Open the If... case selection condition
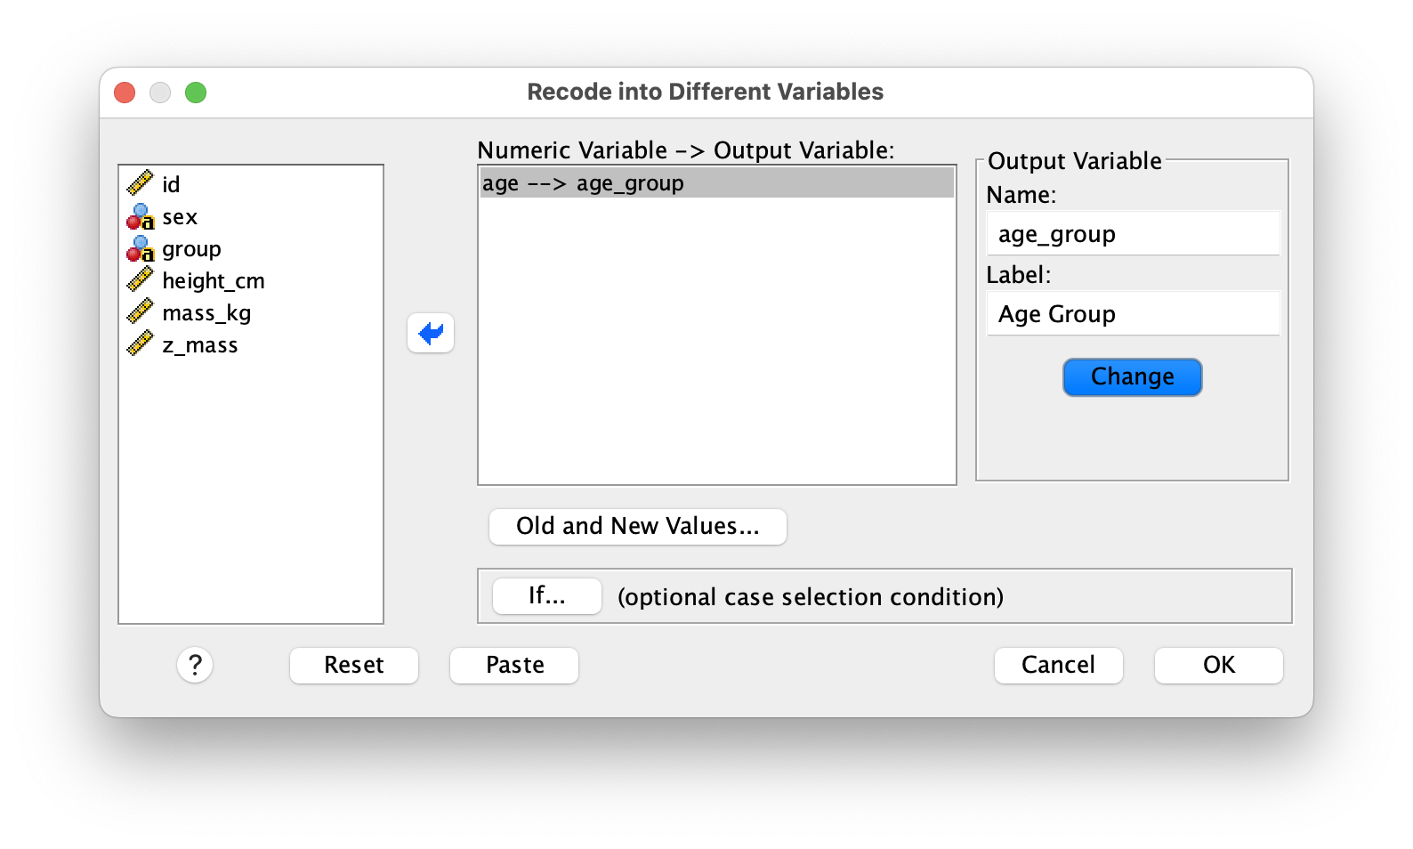This screenshot has width=1413, height=849. [546, 595]
